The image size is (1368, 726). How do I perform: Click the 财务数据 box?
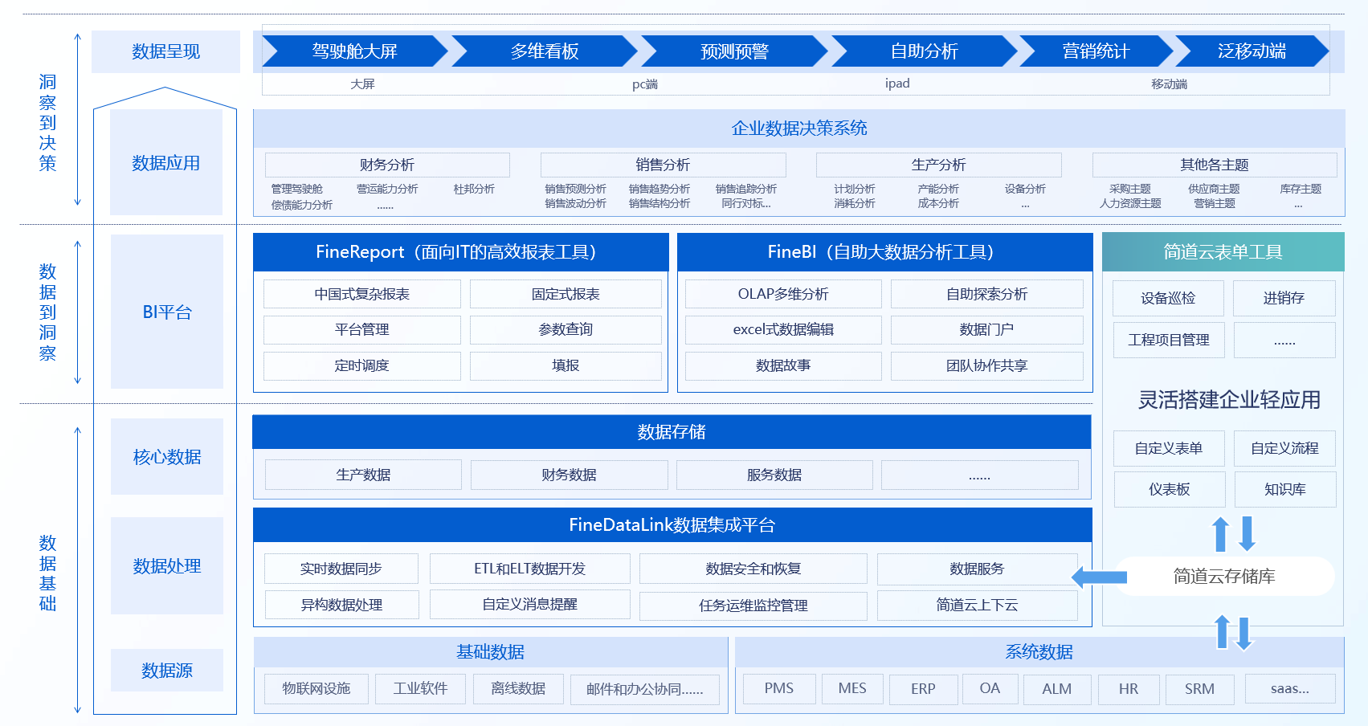[x=569, y=475]
